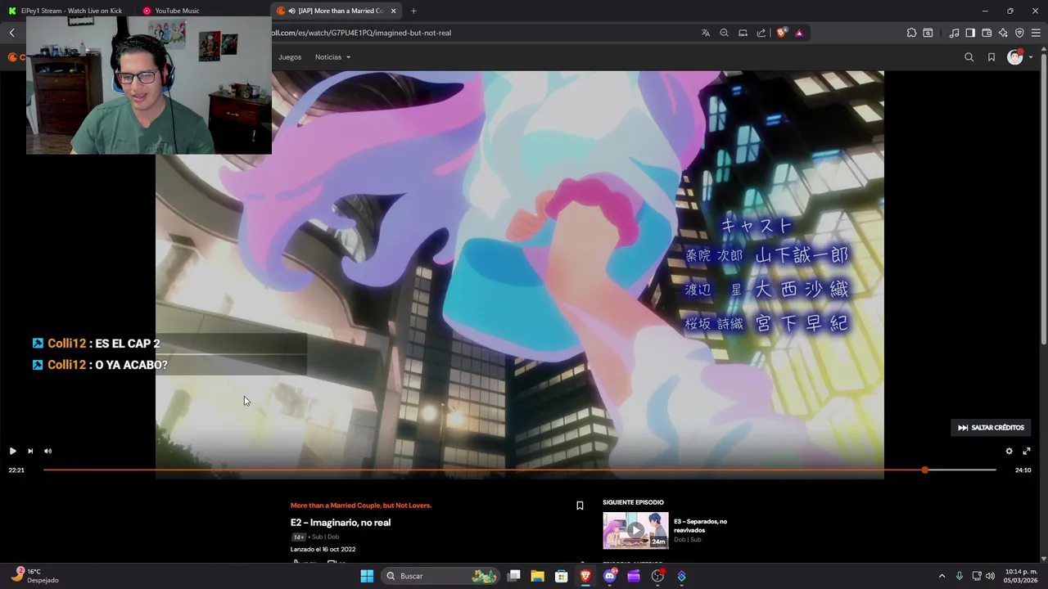Image resolution: width=1048 pixels, height=589 pixels.
Task: Open Brave Rewards triangle icon
Action: tap(799, 33)
